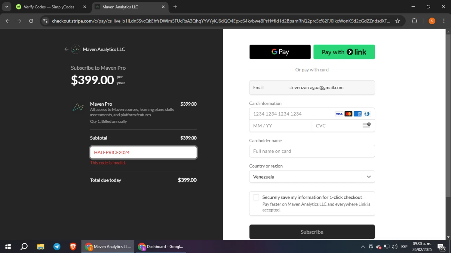Open Windows taskbar search
Screen dimensions: 451x253
tap(24, 247)
